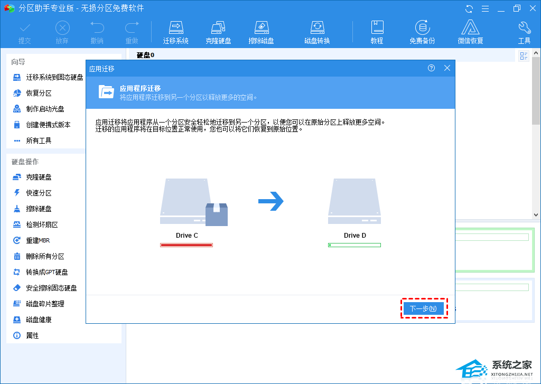Select 恢复分区 in the sidebar
Screen dimensions: 541x384
(32, 93)
